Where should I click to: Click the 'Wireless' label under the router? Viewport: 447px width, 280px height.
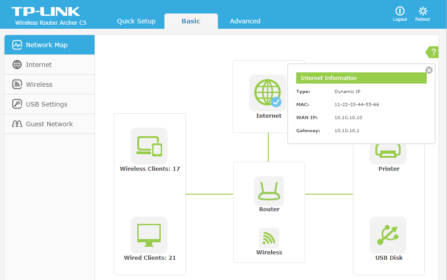(269, 253)
